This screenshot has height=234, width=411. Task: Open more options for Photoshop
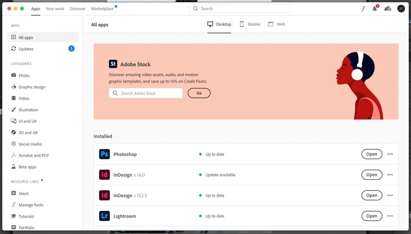point(390,154)
